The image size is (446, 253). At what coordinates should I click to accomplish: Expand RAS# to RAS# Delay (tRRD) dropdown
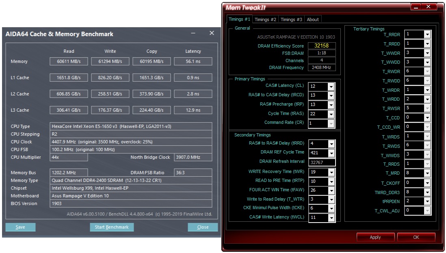pyautogui.click(x=331, y=144)
